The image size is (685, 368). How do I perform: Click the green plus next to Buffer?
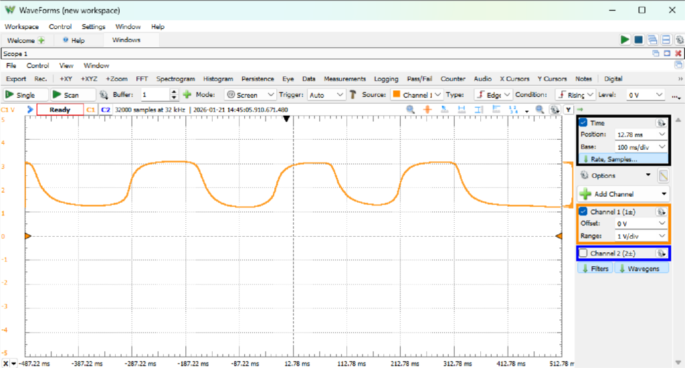coord(187,95)
